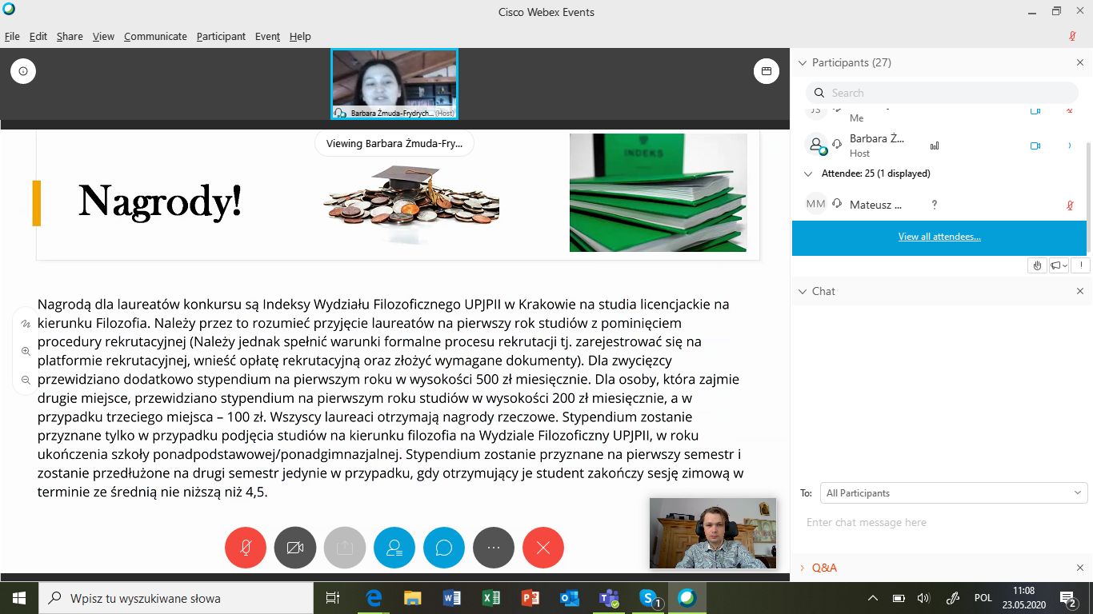Image resolution: width=1093 pixels, height=614 pixels.
Task: Open the volume control in system tray
Action: tap(924, 598)
